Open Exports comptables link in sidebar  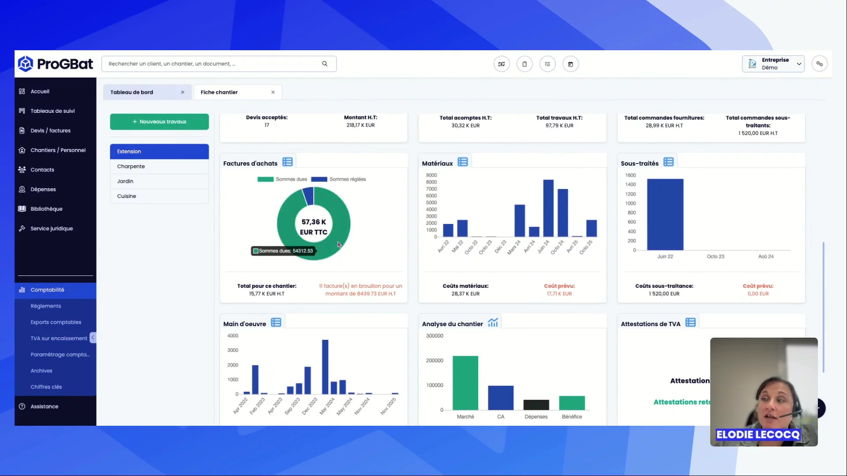click(56, 322)
